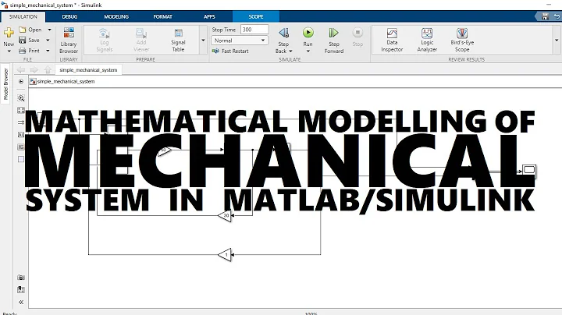Click the go up to parent arrow

tap(48, 70)
